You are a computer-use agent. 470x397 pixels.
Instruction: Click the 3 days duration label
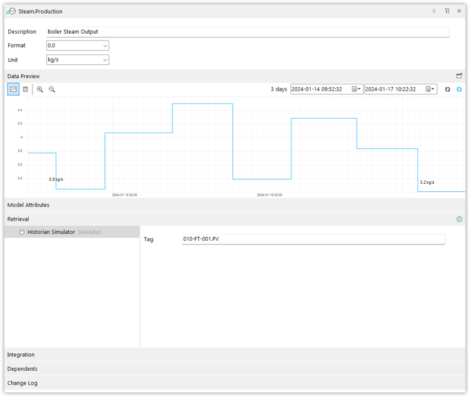point(279,89)
